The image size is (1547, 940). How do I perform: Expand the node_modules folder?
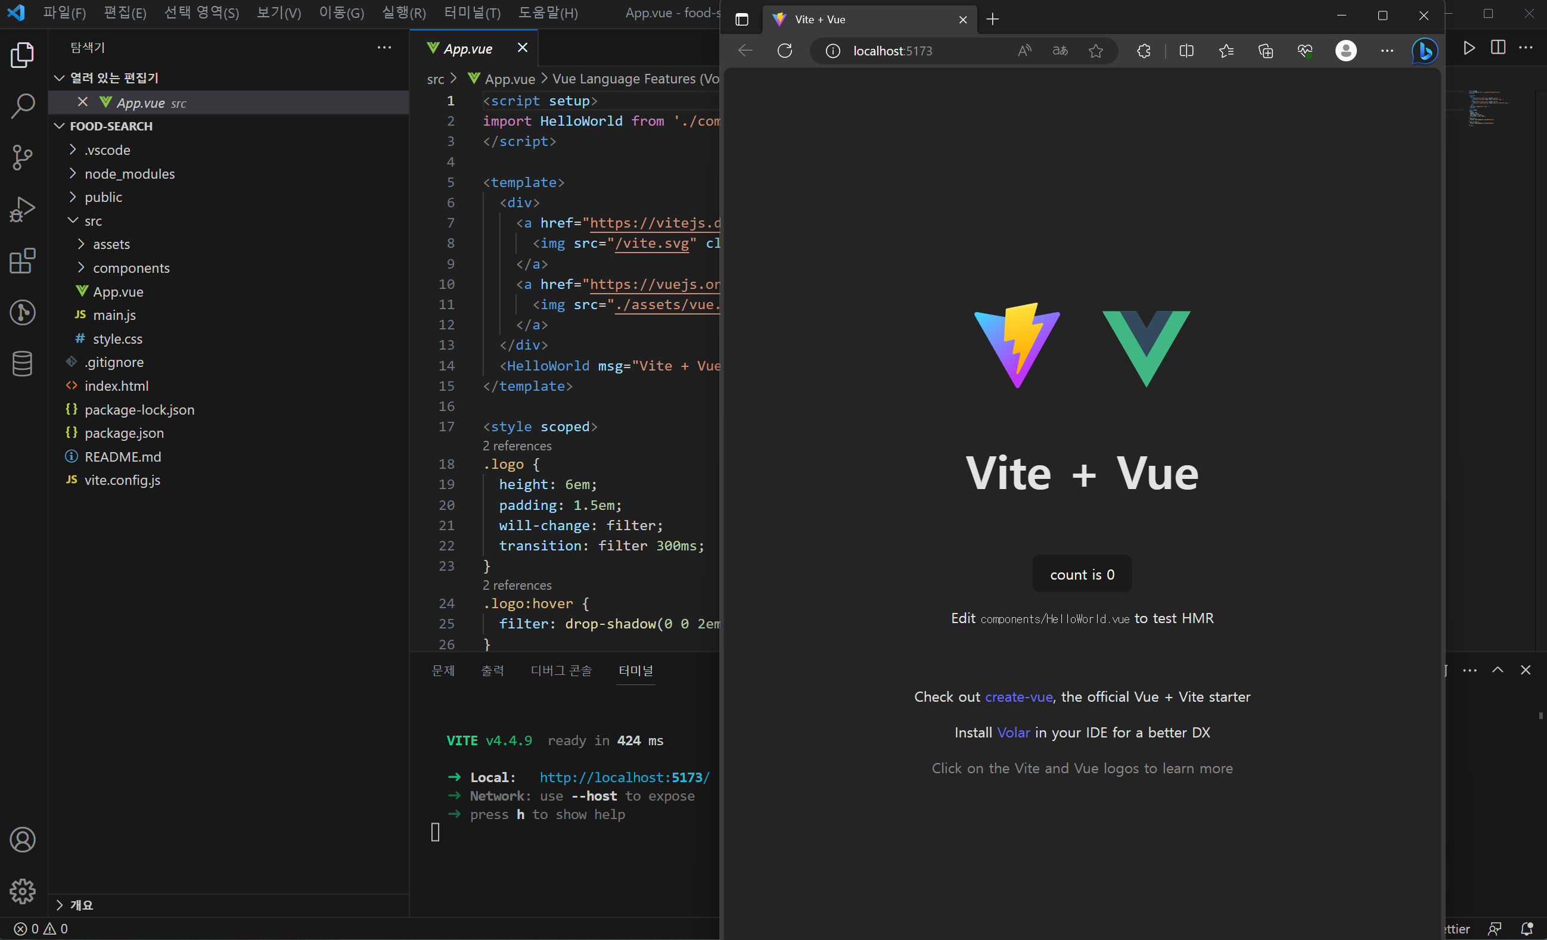pos(129,174)
